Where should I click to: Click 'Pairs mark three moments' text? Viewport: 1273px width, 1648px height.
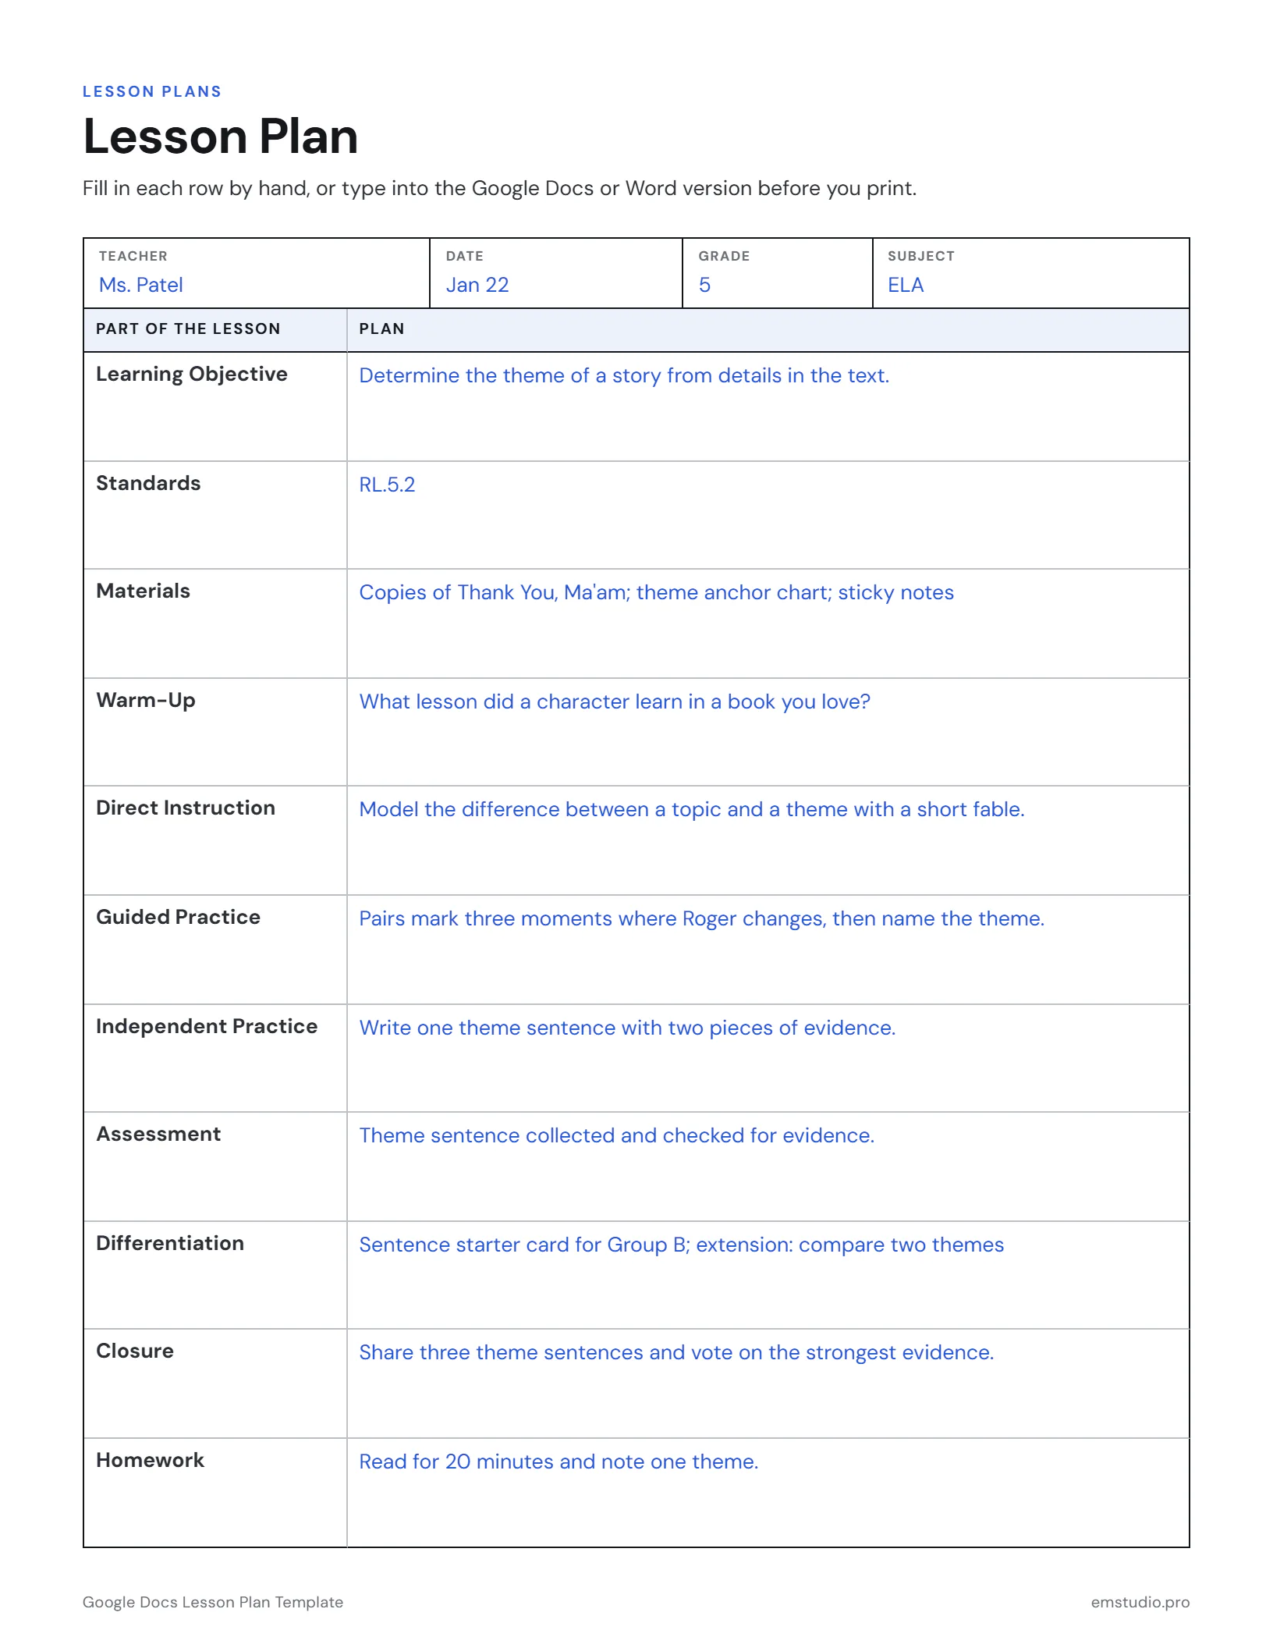click(x=485, y=918)
